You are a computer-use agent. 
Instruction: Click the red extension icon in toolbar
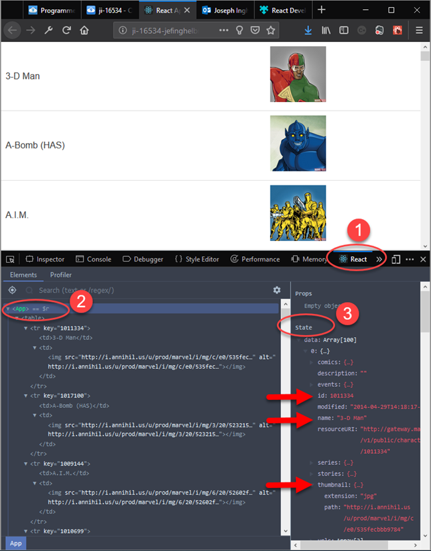click(x=398, y=30)
